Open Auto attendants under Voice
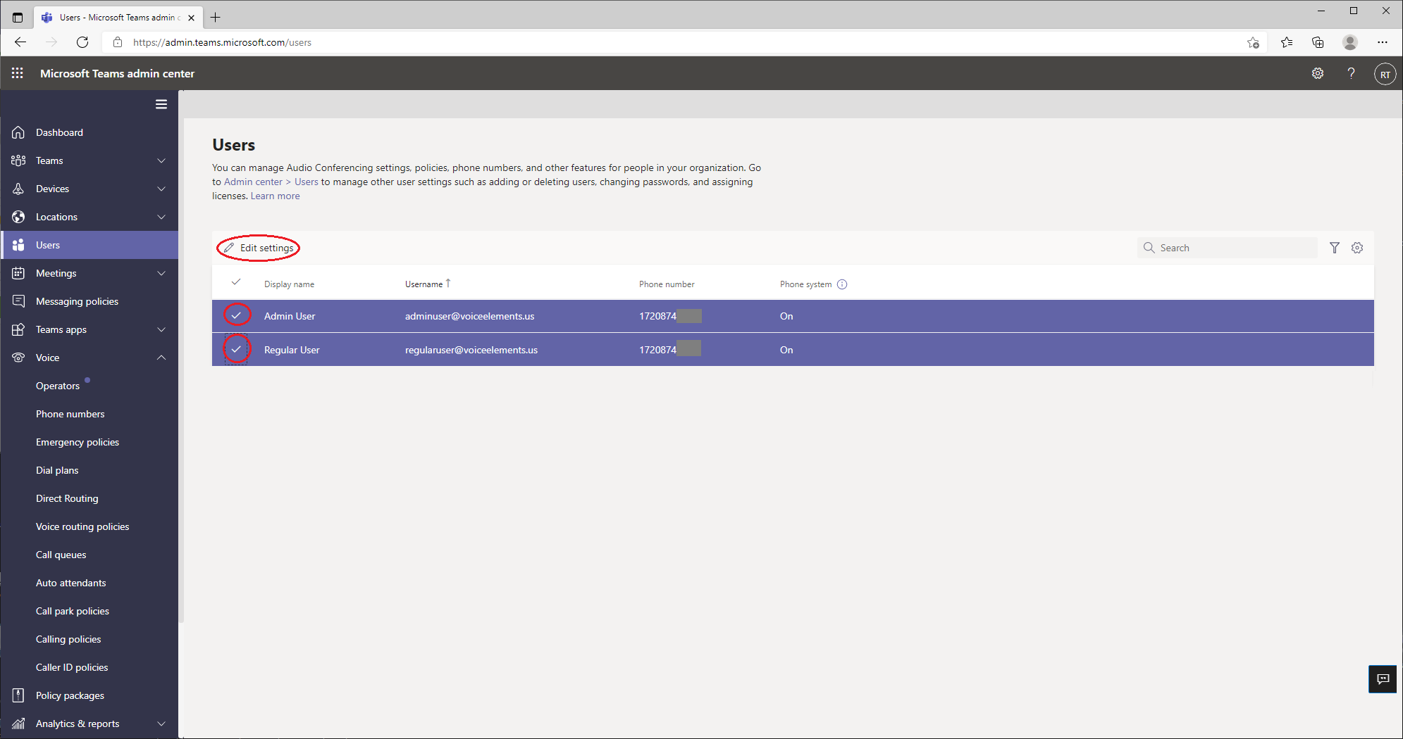Image resolution: width=1403 pixels, height=739 pixels. pos(71,583)
